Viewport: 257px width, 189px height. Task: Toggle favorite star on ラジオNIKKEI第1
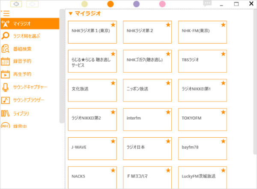[x=223, y=83]
